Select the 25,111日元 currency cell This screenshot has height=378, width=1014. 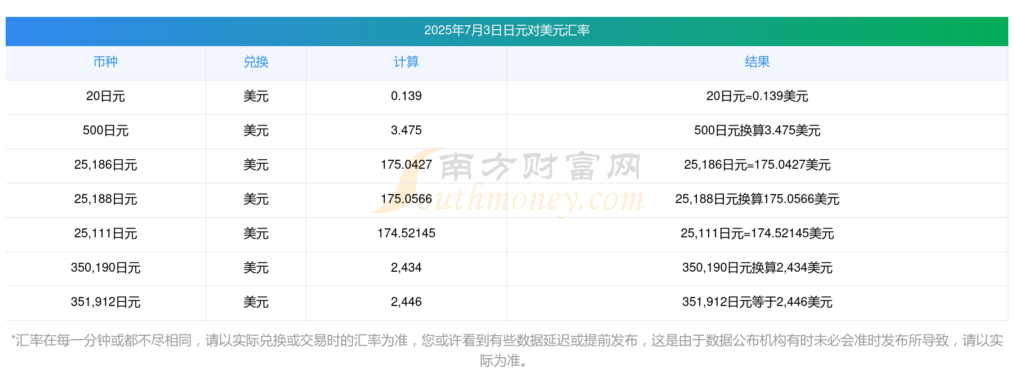(105, 233)
